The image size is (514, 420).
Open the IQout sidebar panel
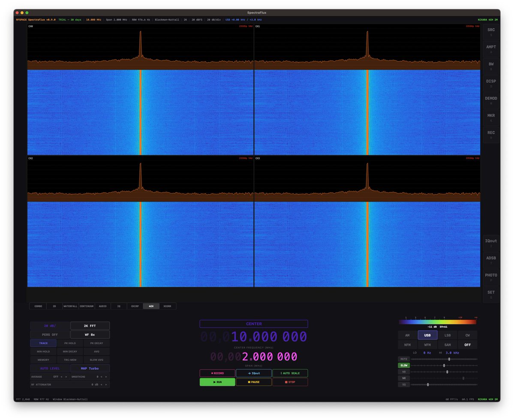[491, 243]
